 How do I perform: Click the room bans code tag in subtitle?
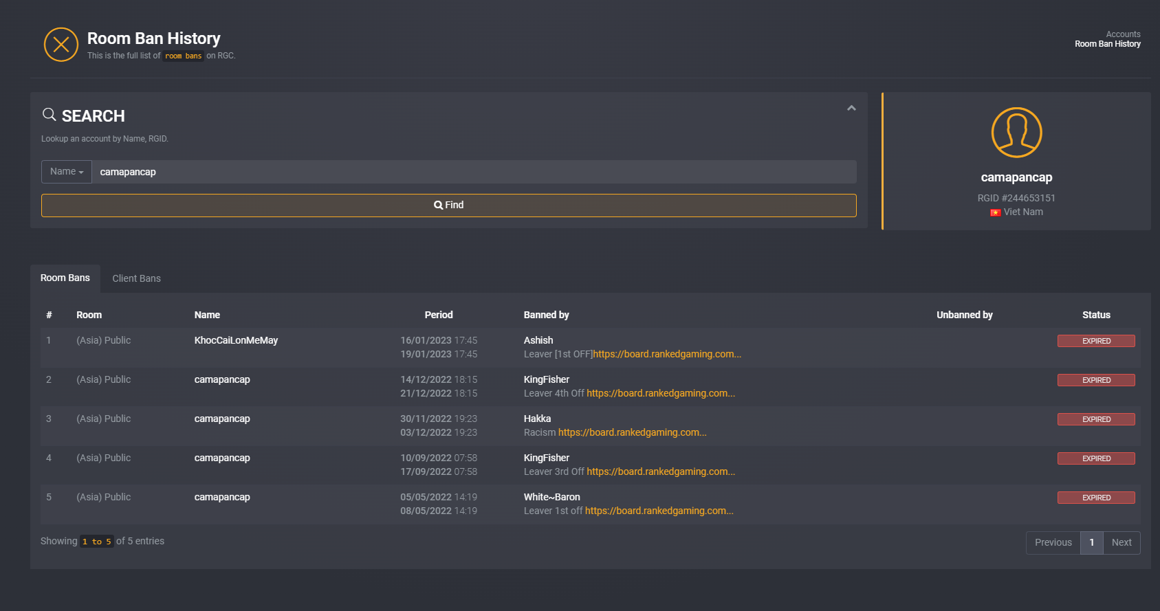(x=184, y=56)
